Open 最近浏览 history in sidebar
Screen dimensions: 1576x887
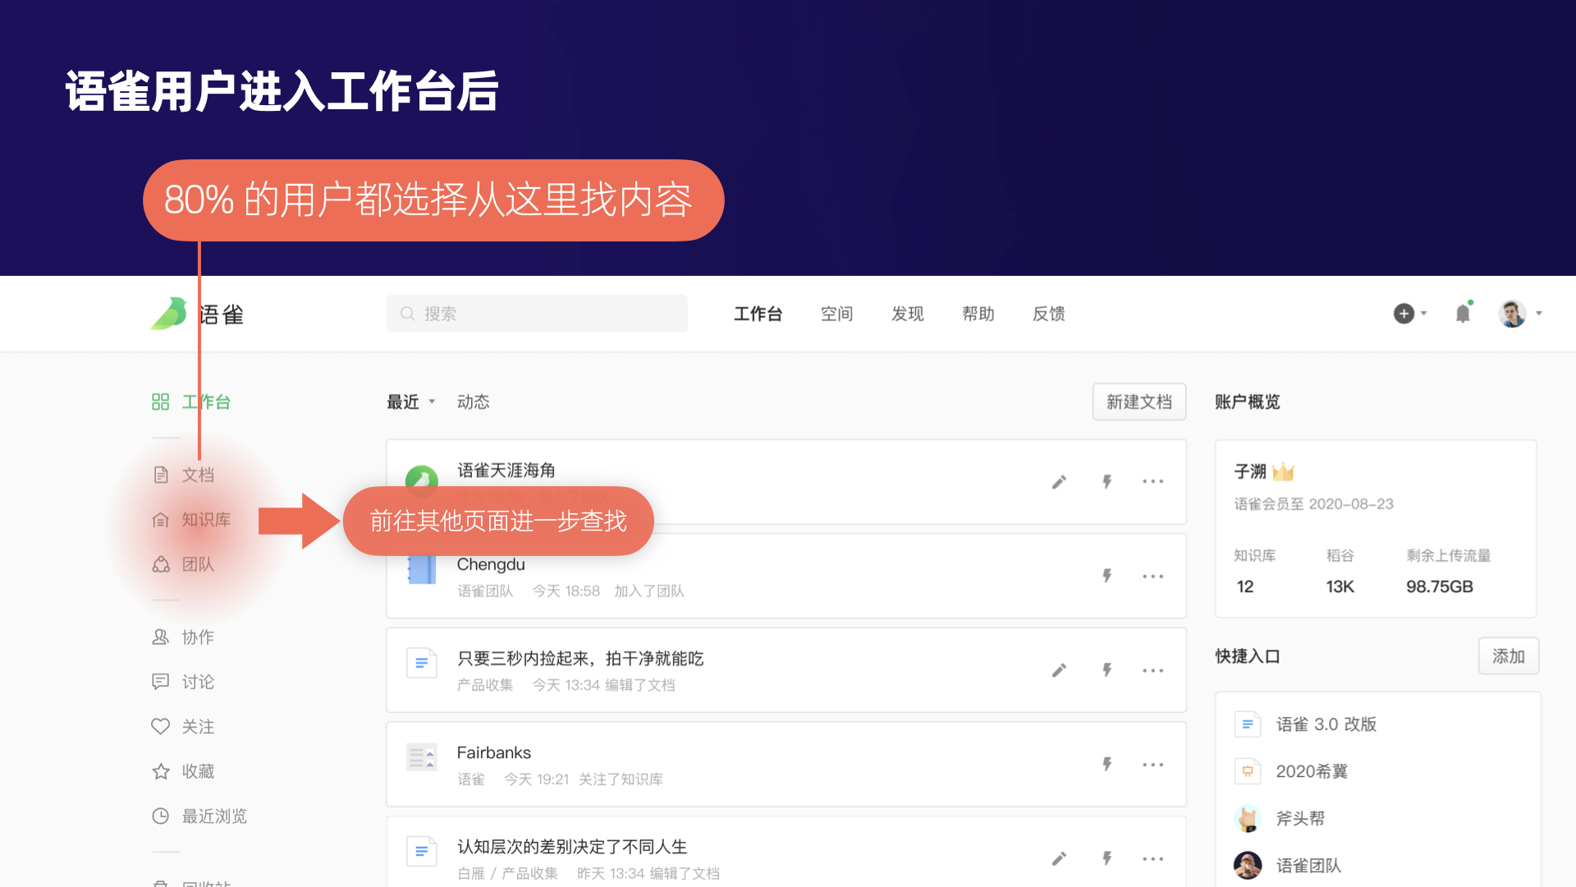(213, 816)
